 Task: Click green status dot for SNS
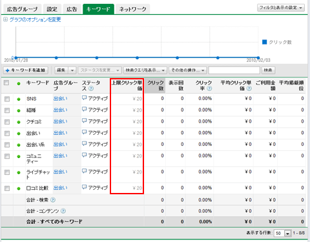click(x=19, y=99)
